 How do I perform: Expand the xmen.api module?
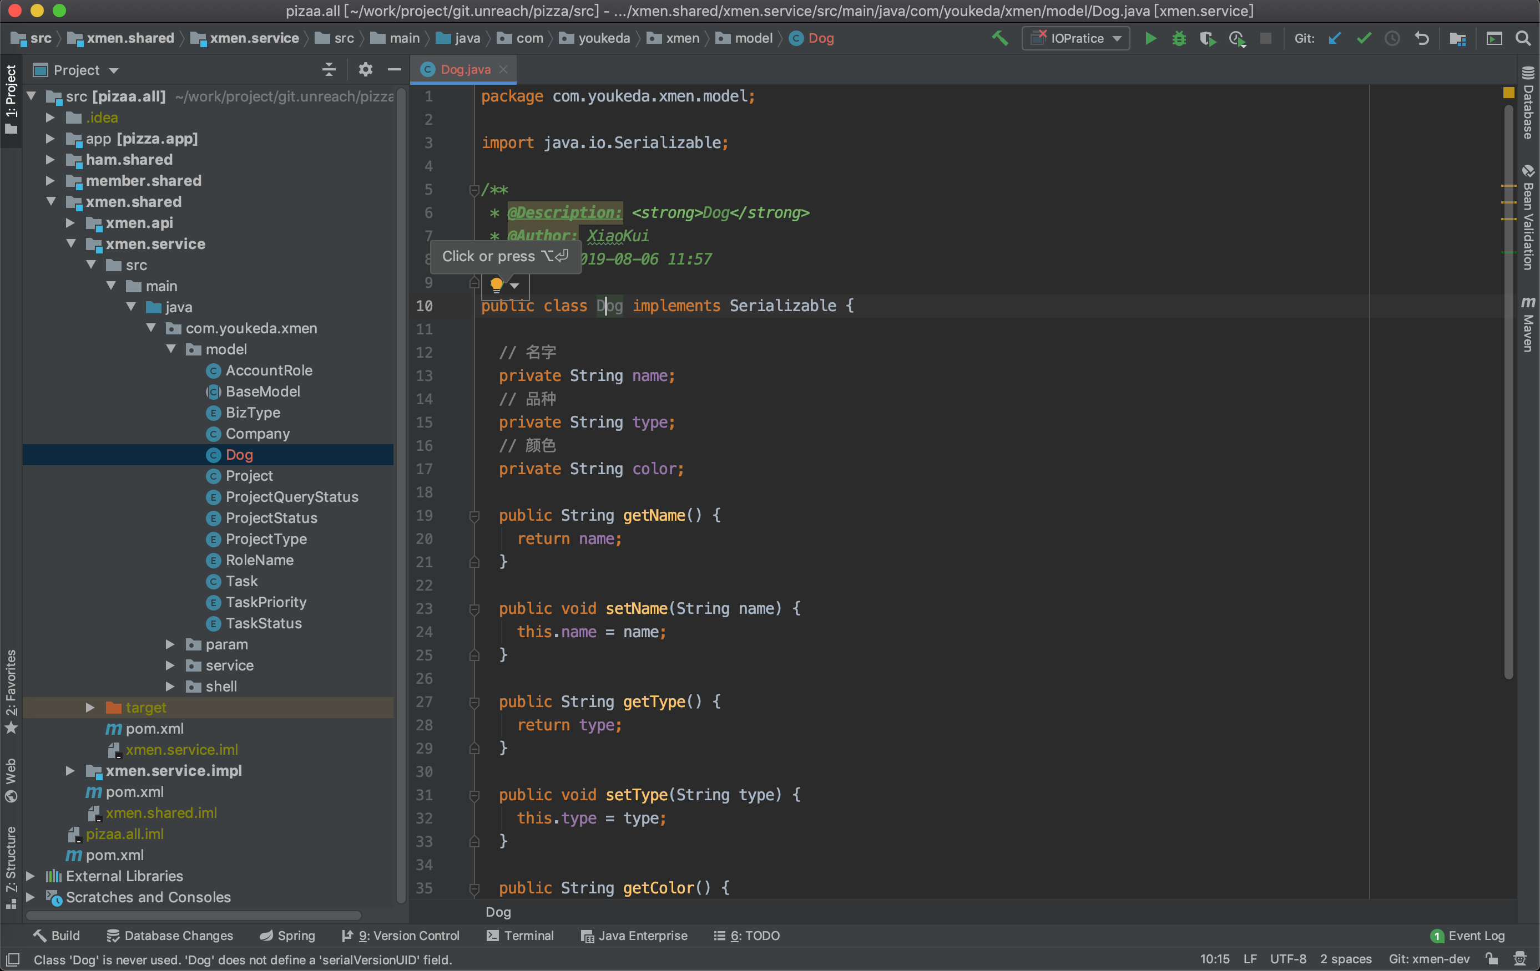(x=70, y=223)
